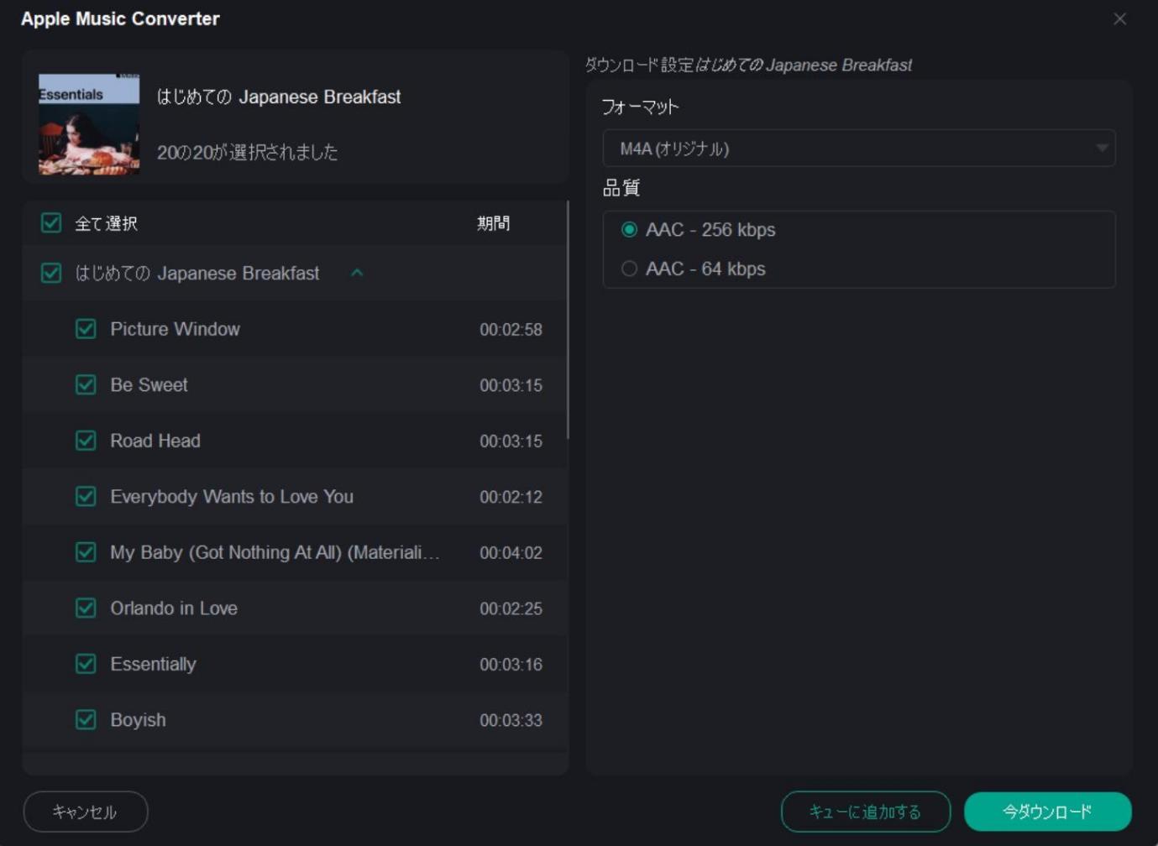Image resolution: width=1158 pixels, height=846 pixels.
Task: Click Everybody Wants to Love You title
Action: pyautogui.click(x=232, y=496)
